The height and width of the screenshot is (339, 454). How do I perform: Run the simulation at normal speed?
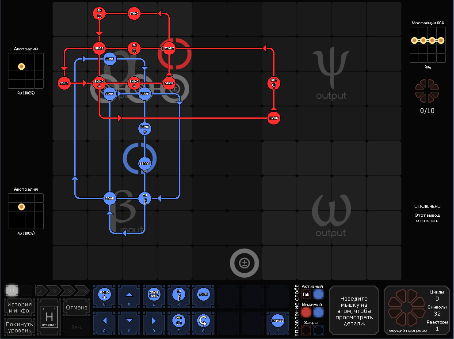(x=41, y=290)
